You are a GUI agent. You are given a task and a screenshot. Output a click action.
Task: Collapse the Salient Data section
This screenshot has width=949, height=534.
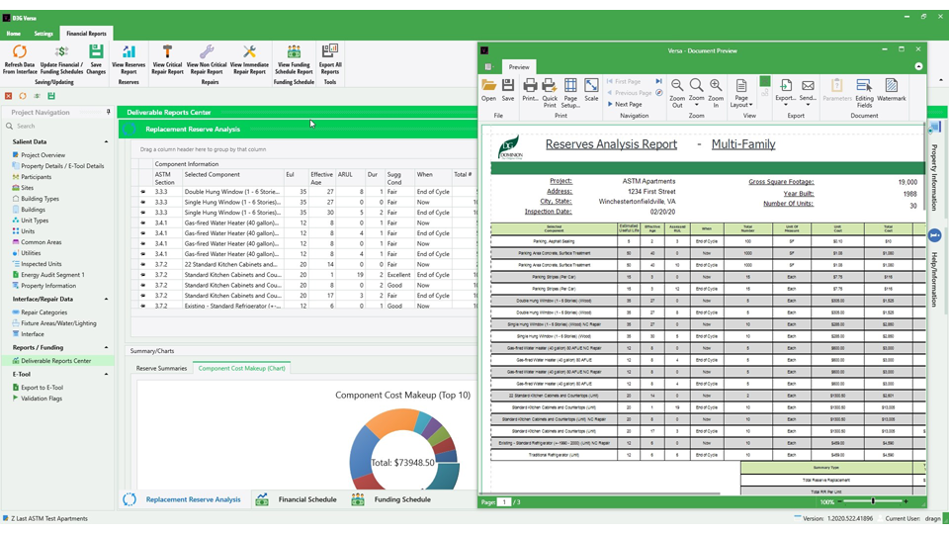pyautogui.click(x=106, y=142)
